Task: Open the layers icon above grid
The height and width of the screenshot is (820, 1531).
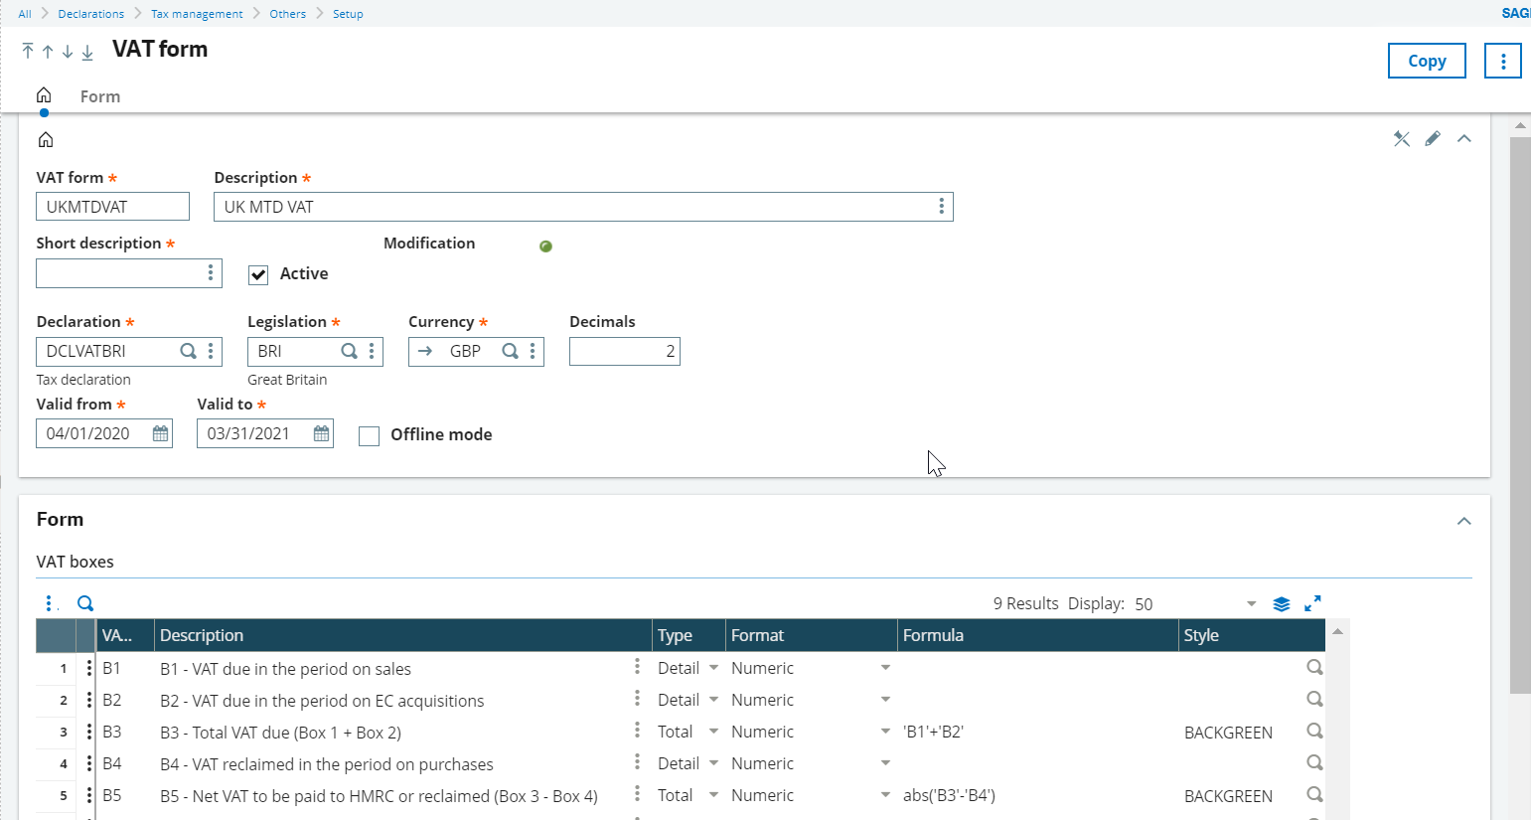Action: click(1282, 603)
